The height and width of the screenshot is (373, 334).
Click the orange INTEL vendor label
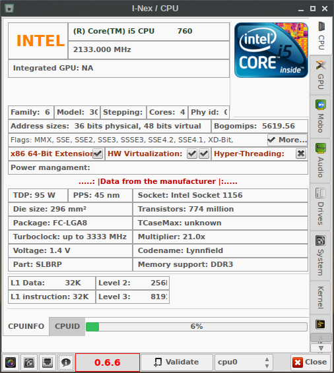tap(40, 41)
